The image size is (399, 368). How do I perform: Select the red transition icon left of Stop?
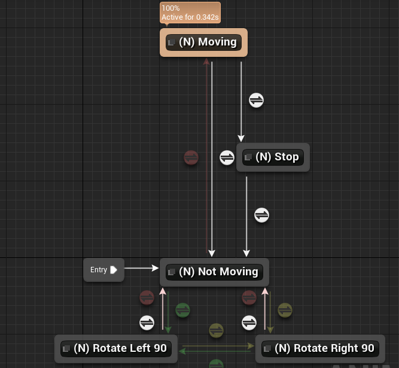(191, 157)
